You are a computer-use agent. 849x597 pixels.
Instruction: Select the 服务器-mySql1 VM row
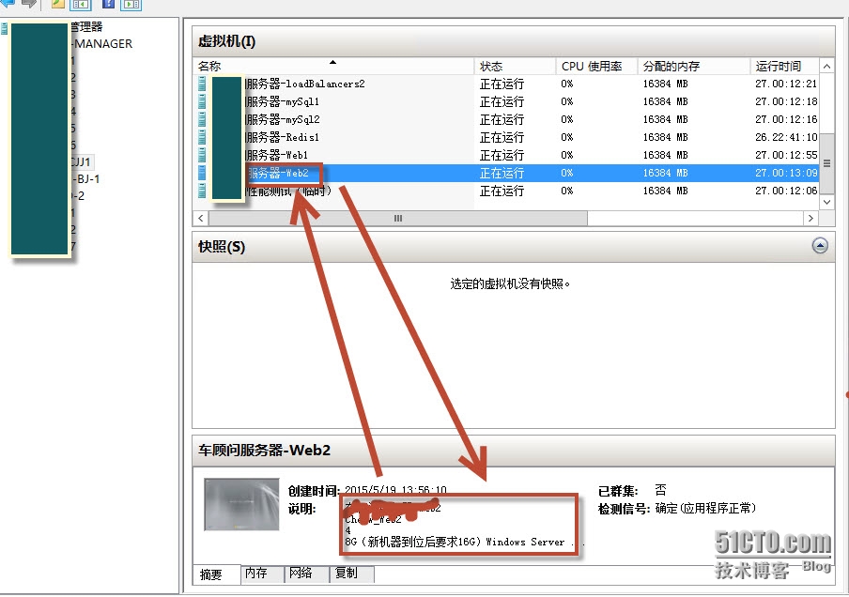(505, 101)
